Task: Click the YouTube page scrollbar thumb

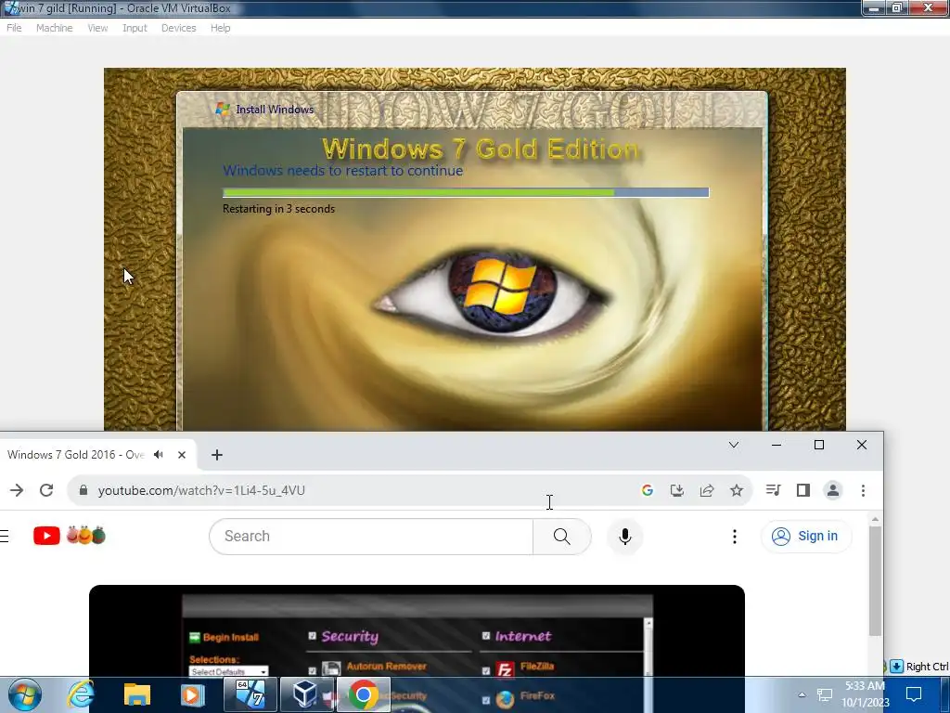Action: [875, 581]
